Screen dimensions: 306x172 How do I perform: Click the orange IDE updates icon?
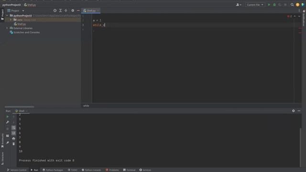tap(297, 5)
